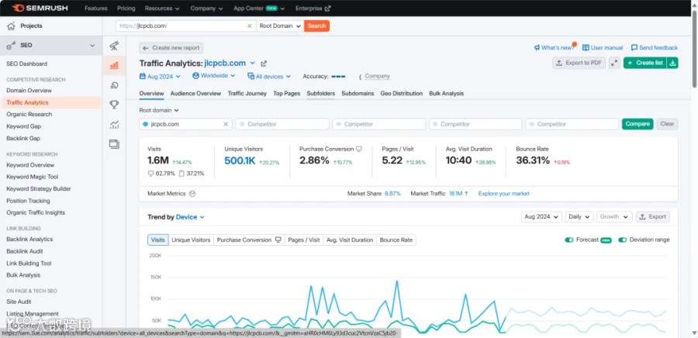
Task: Click the download icon beside Create list
Action: (x=672, y=63)
